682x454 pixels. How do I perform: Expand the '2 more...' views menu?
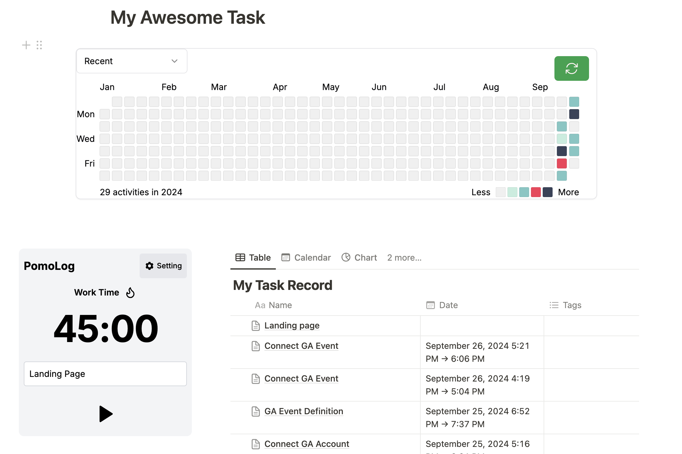(404, 258)
